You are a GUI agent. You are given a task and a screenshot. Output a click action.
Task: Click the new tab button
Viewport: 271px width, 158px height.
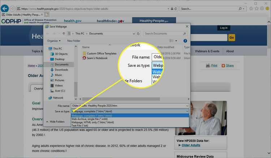pyautogui.click(x=47, y=15)
